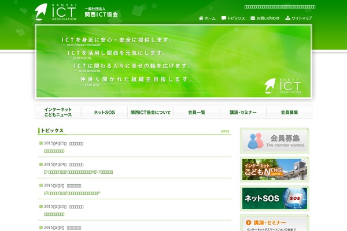
Task: Open the 会員募集 nav tab
Action: pyautogui.click(x=289, y=112)
